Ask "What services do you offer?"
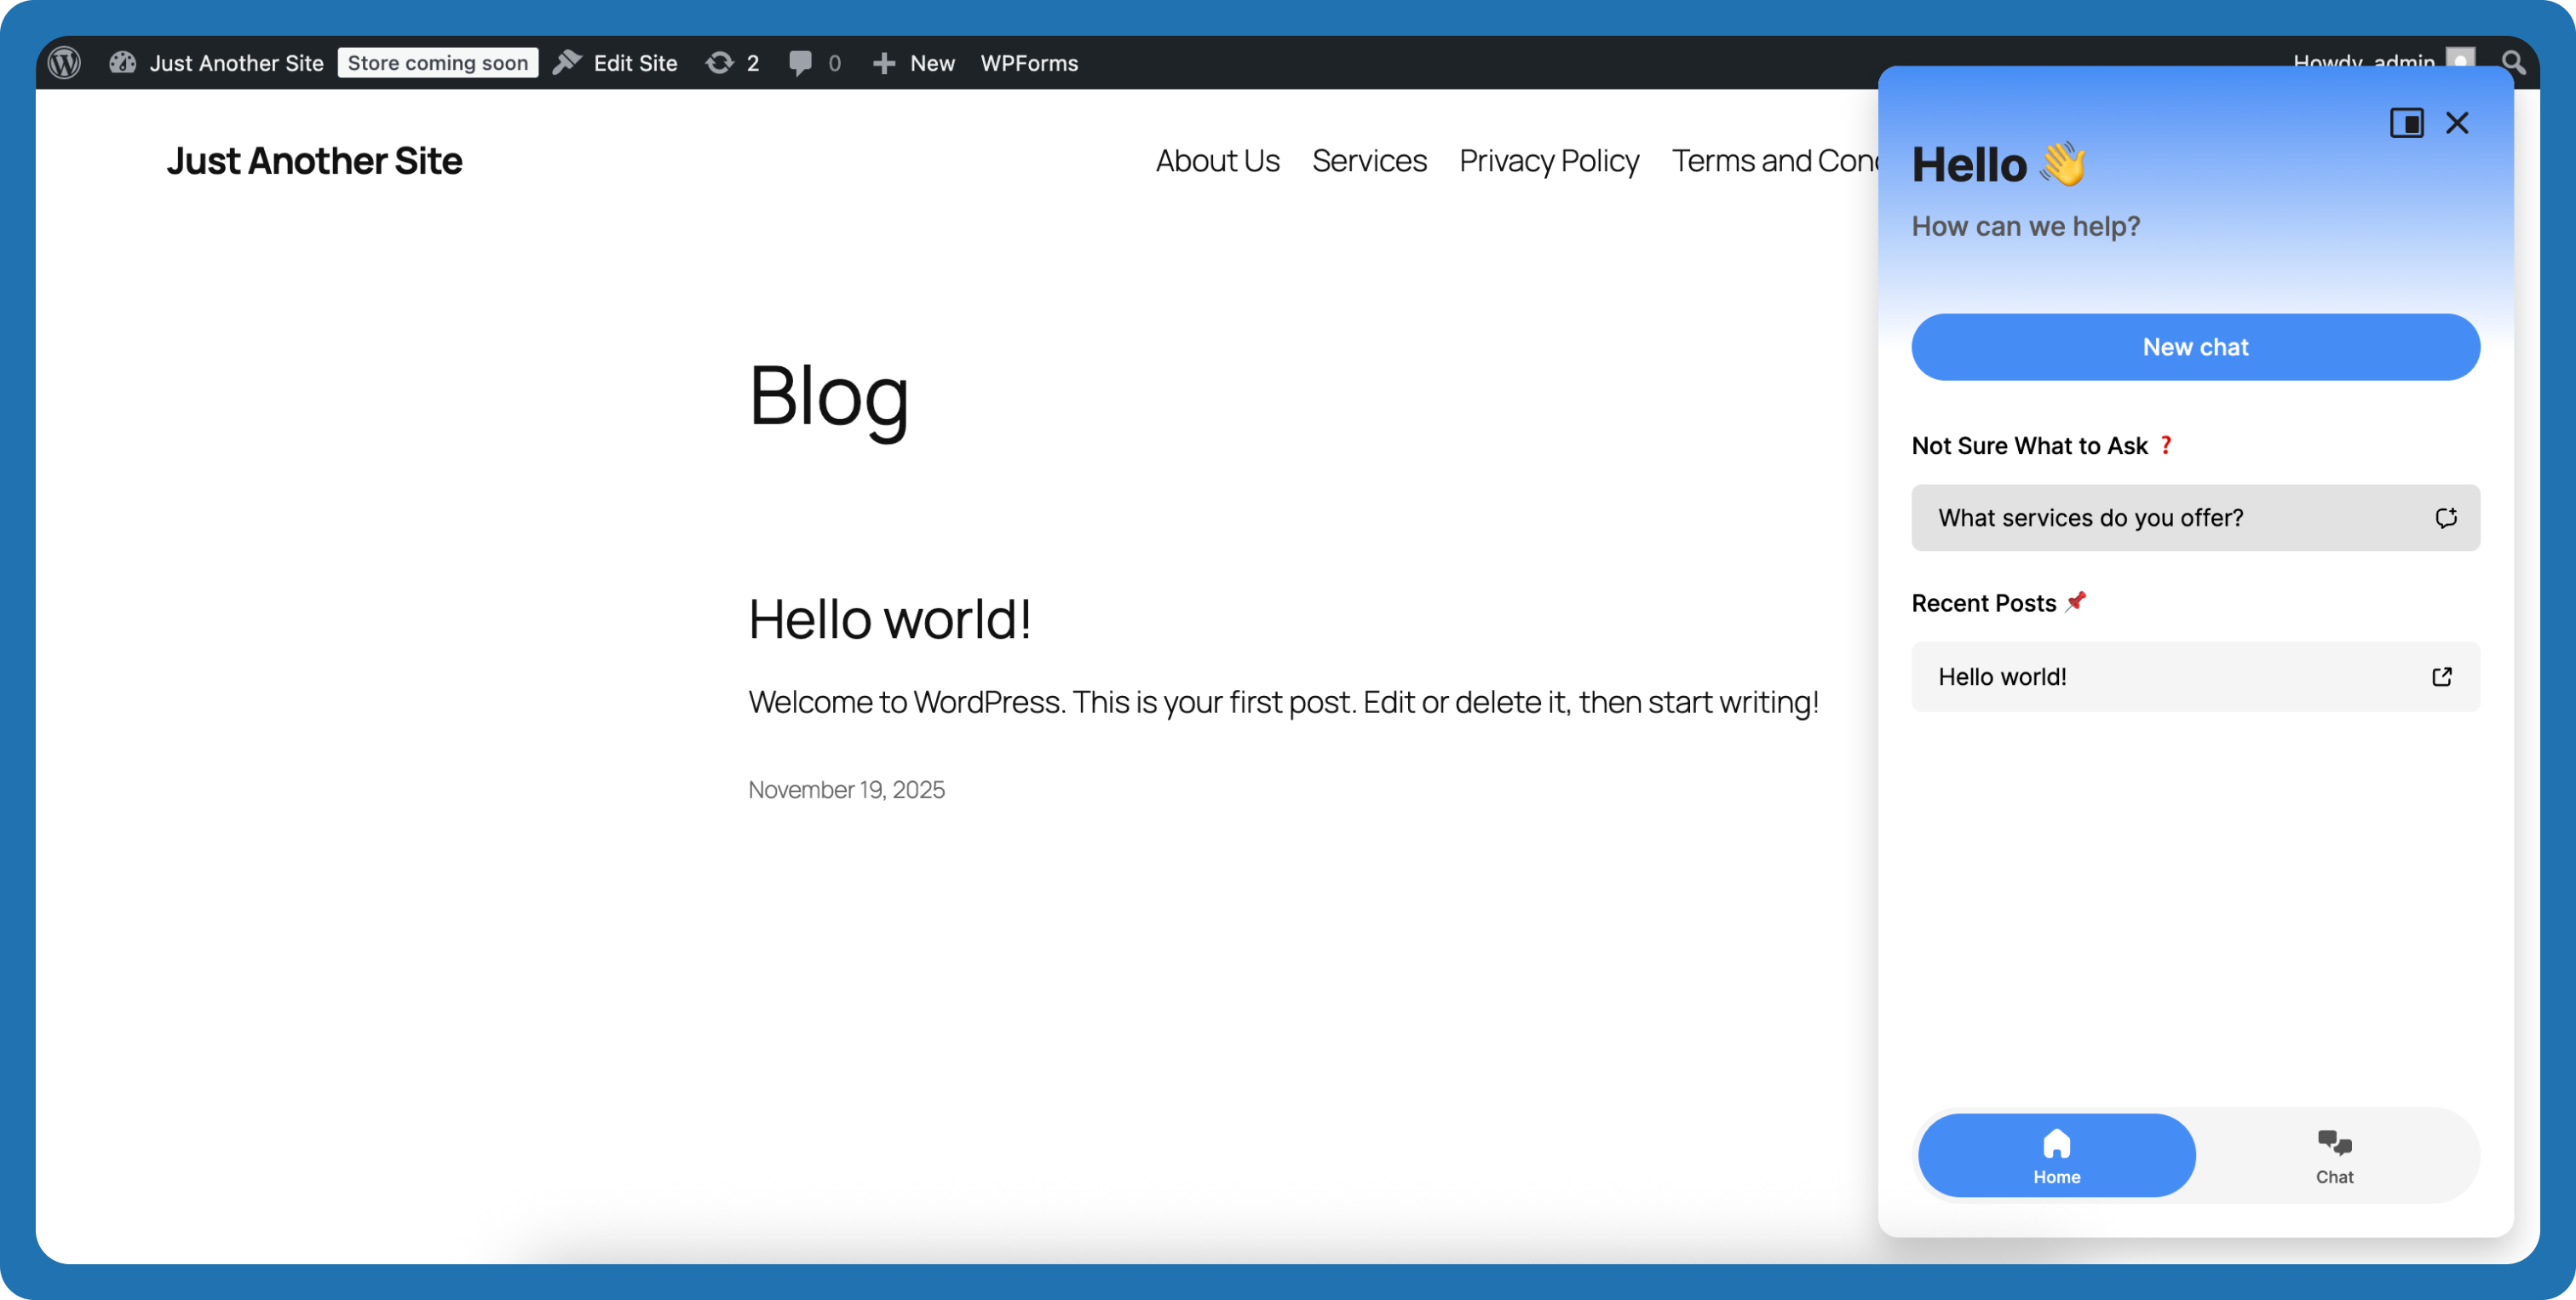The height and width of the screenshot is (1300, 2576). tap(2090, 518)
